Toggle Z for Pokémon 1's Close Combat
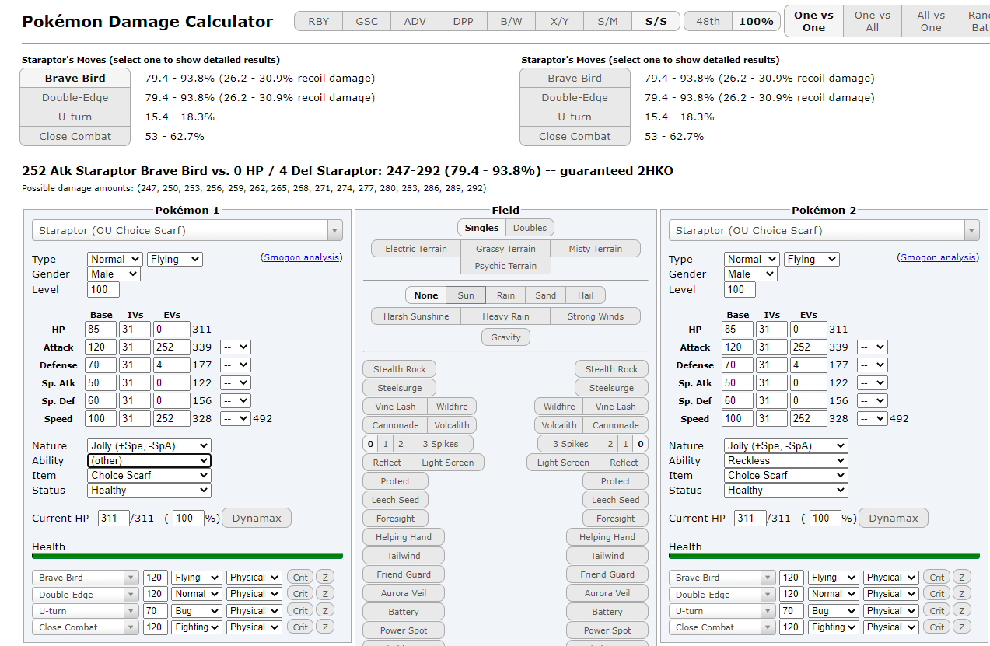This screenshot has height=646, width=990. [326, 627]
